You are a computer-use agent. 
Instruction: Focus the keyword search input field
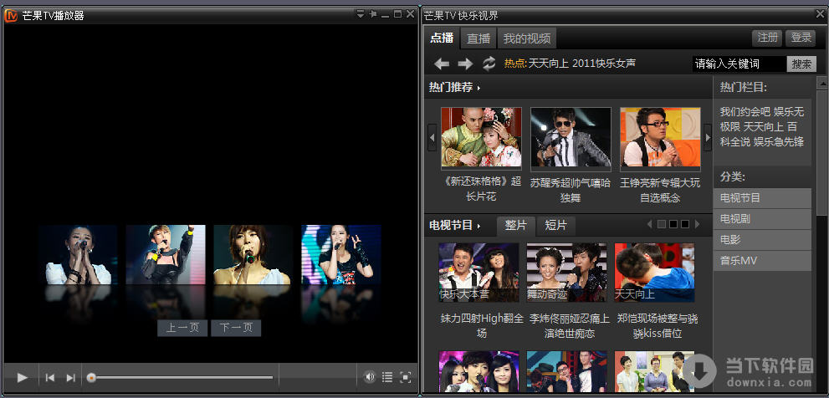click(x=739, y=64)
